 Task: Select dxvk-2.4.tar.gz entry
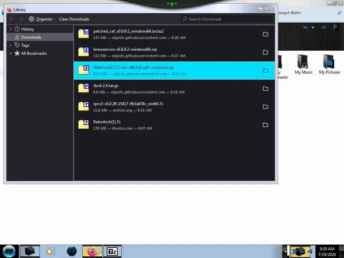pyautogui.click(x=174, y=89)
